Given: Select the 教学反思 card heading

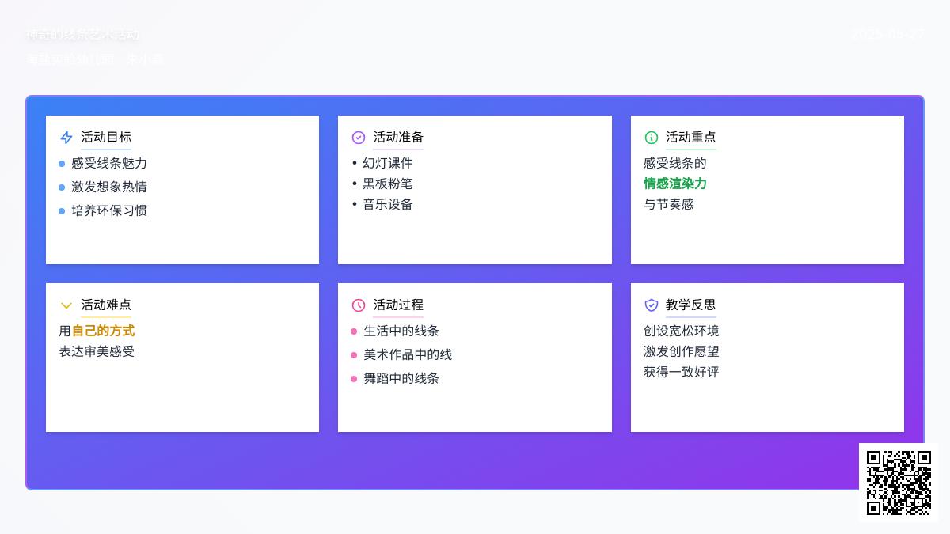Looking at the screenshot, I should [x=691, y=305].
